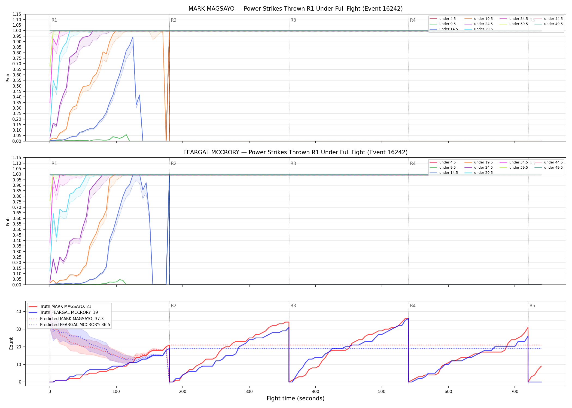Click the R2 marker in Magsayo chart

tap(174, 20)
